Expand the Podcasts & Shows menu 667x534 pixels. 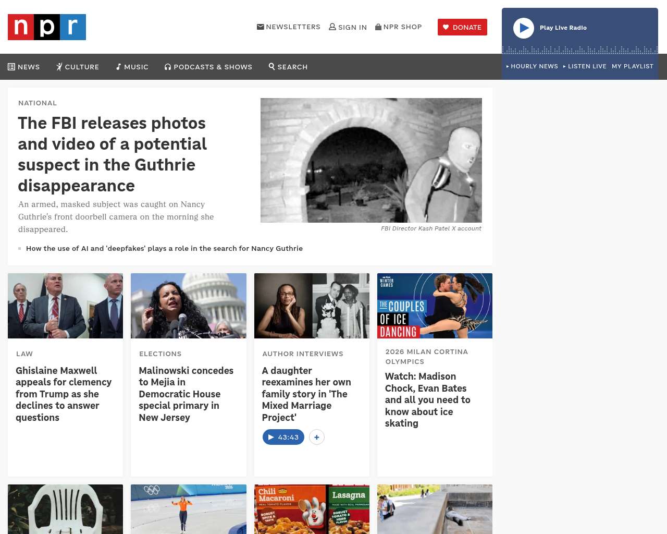pyautogui.click(x=208, y=67)
